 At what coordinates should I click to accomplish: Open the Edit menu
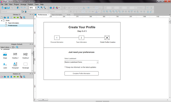coord(6,4)
